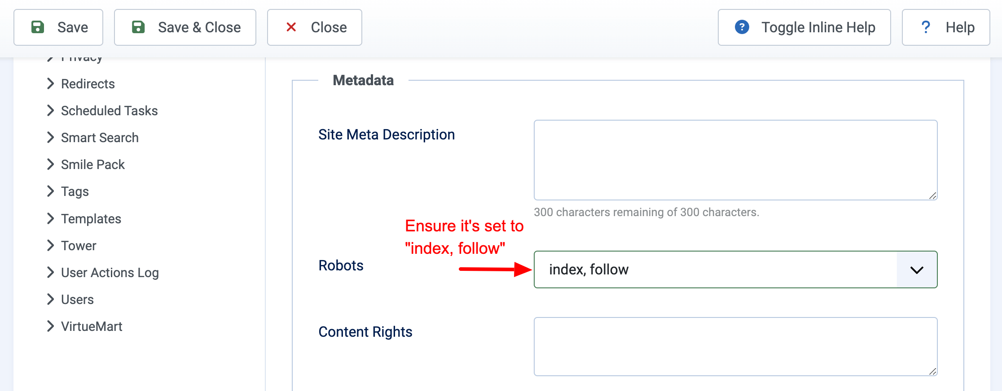Toggle Inline Help button

coord(804,27)
